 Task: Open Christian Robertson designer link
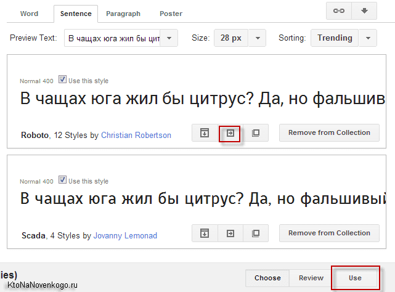(136, 136)
